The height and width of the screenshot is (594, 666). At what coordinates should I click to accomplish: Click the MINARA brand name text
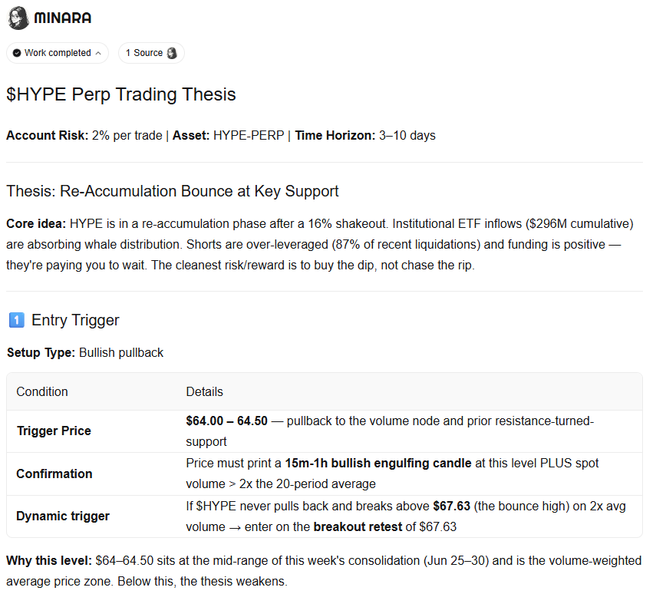(x=62, y=18)
